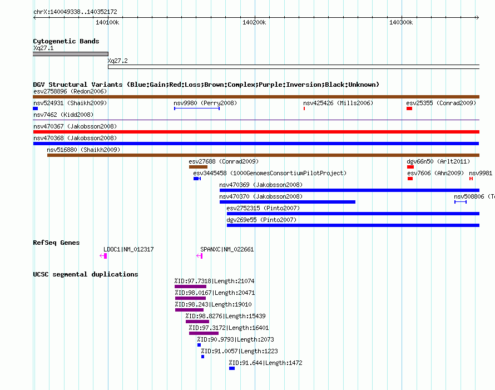Click esv27688 (Conrad2009) brown bar

pyautogui.click(x=198, y=167)
